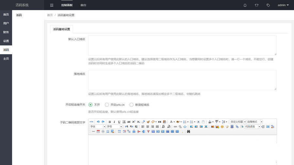The height and width of the screenshot is (165, 294).
Task: Apply subscript formatting
Action: pos(139,122)
